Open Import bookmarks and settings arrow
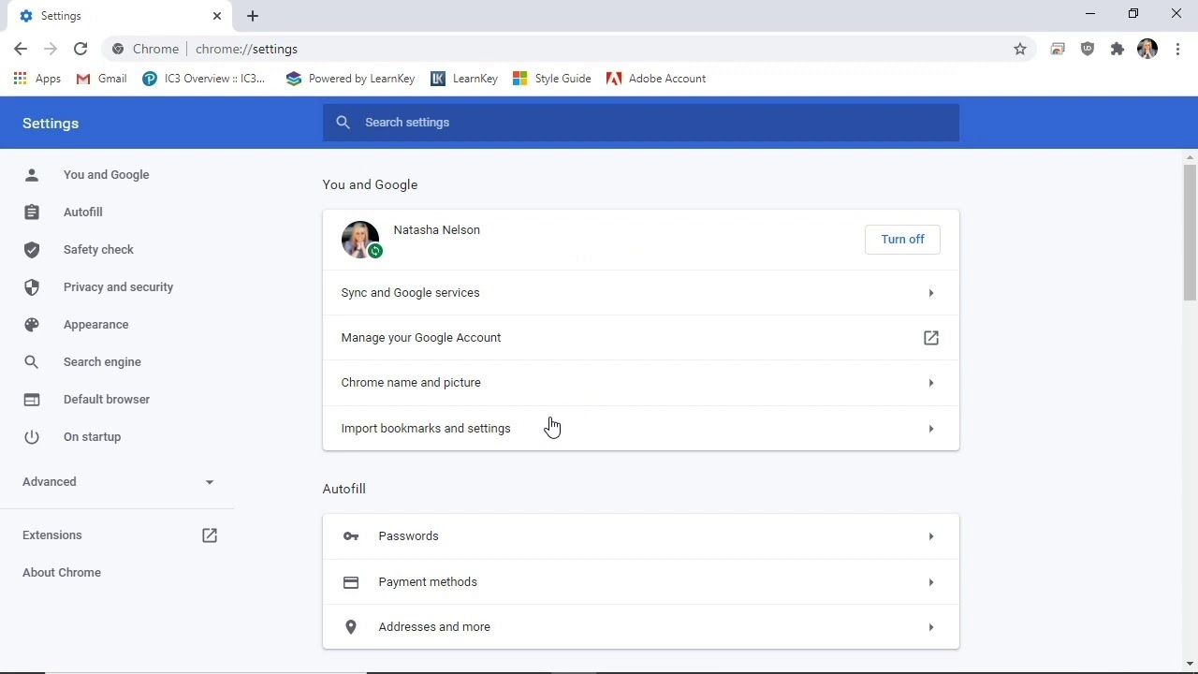 click(x=931, y=429)
